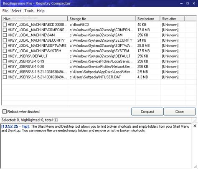The height and width of the screenshot is (169, 198).
Task: Tick the HKEY_LOCAL_MACHINE\SOFTWARE checkbox
Action: click(x=5, y=45)
